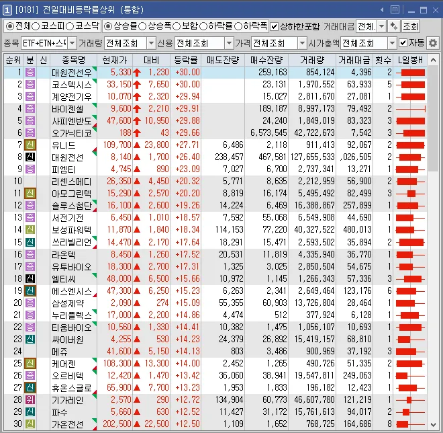Click scrollbar up arrow in the table

[x=433, y=60]
